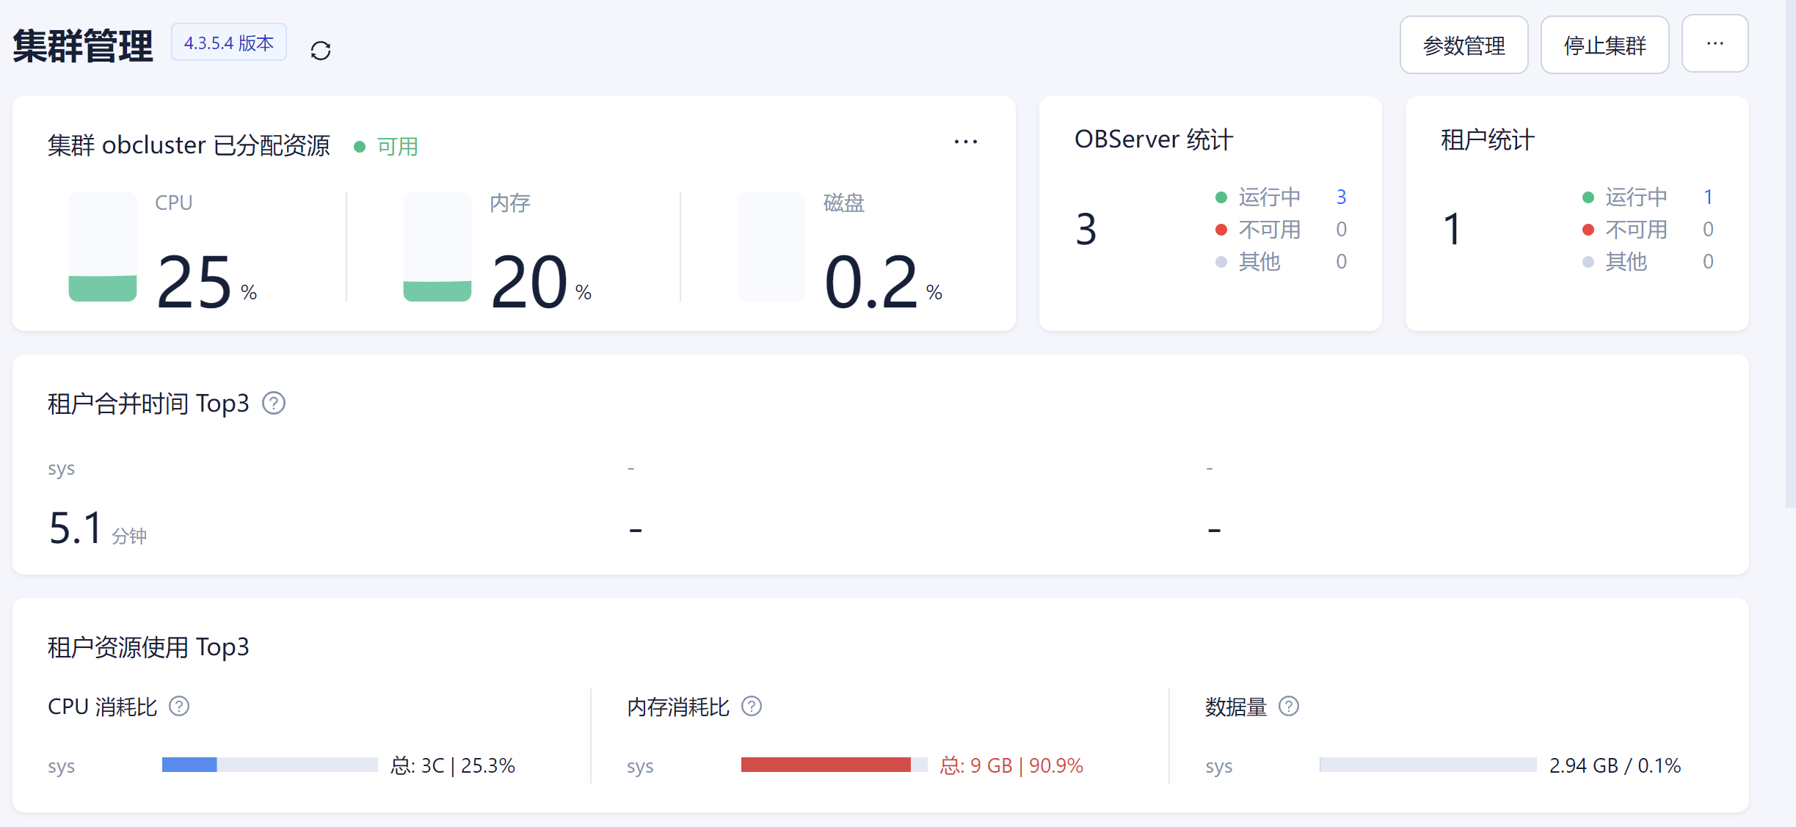Click the red sys memory consumption bar
This screenshot has height=827, width=1796.
click(x=826, y=765)
